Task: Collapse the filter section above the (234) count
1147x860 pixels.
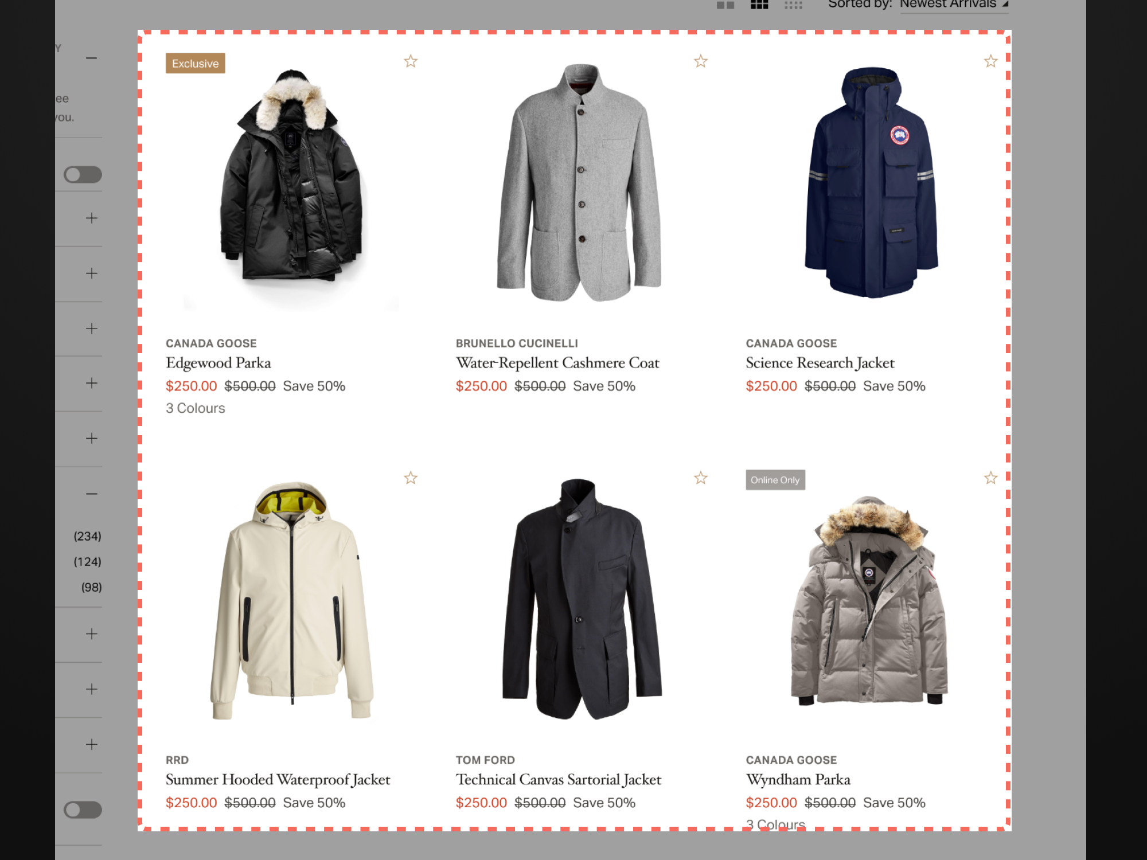Action: (x=92, y=494)
